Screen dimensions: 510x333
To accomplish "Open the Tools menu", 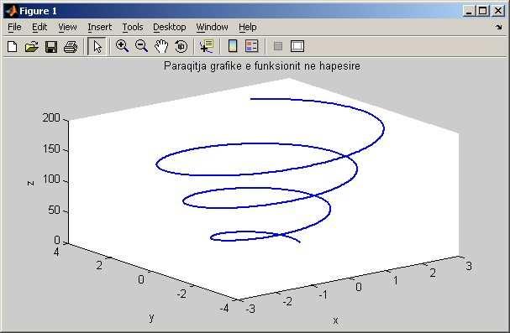I will coord(133,27).
